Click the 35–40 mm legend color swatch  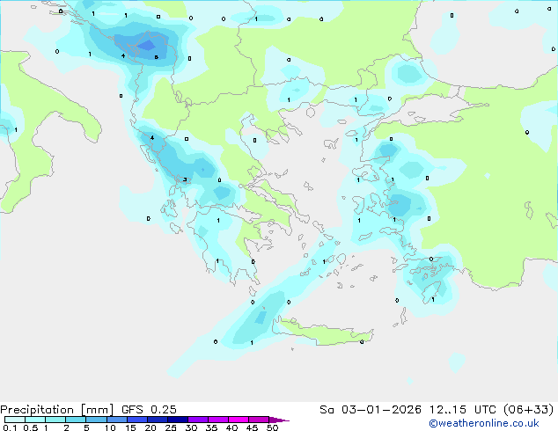click(x=217, y=420)
